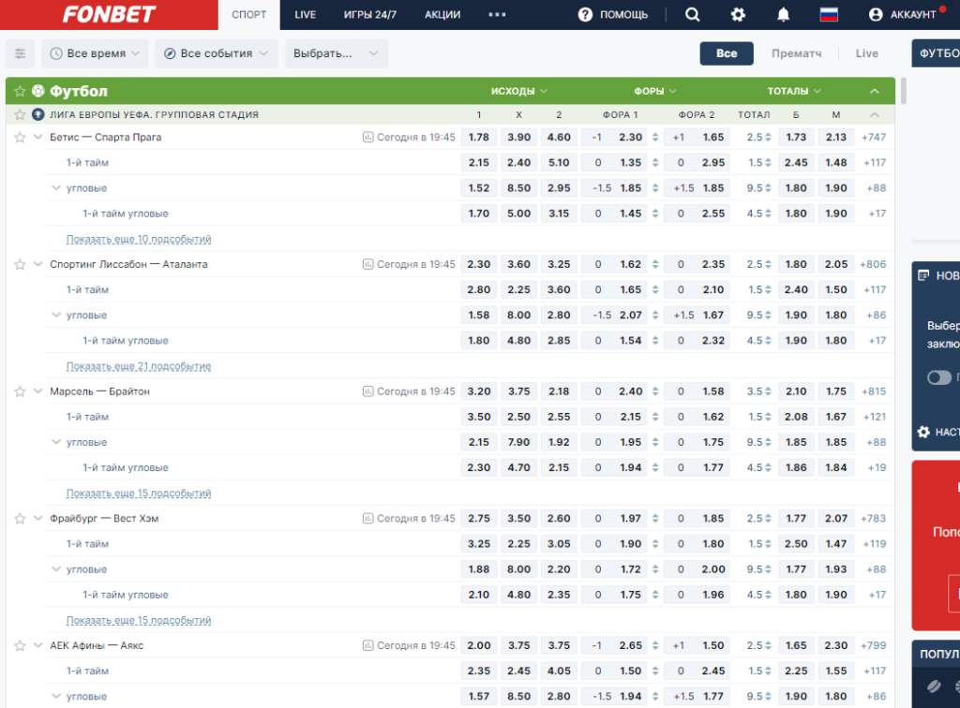Bet on draw 3.60 in Спортинг match

coord(518,264)
